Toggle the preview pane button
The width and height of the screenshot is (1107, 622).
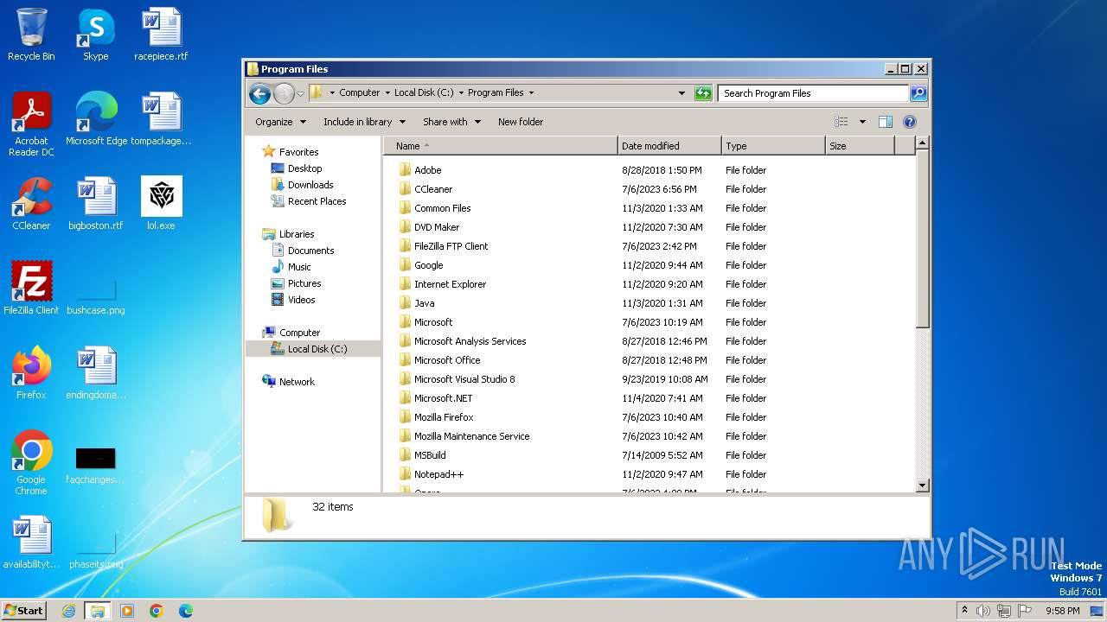[885, 122]
